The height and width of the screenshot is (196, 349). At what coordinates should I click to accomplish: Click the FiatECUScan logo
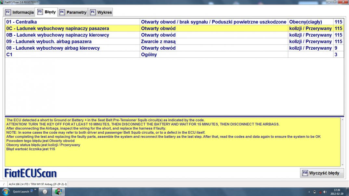coord(31,173)
